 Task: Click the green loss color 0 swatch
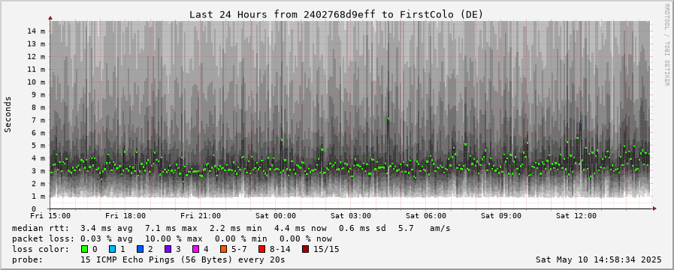coord(84,249)
